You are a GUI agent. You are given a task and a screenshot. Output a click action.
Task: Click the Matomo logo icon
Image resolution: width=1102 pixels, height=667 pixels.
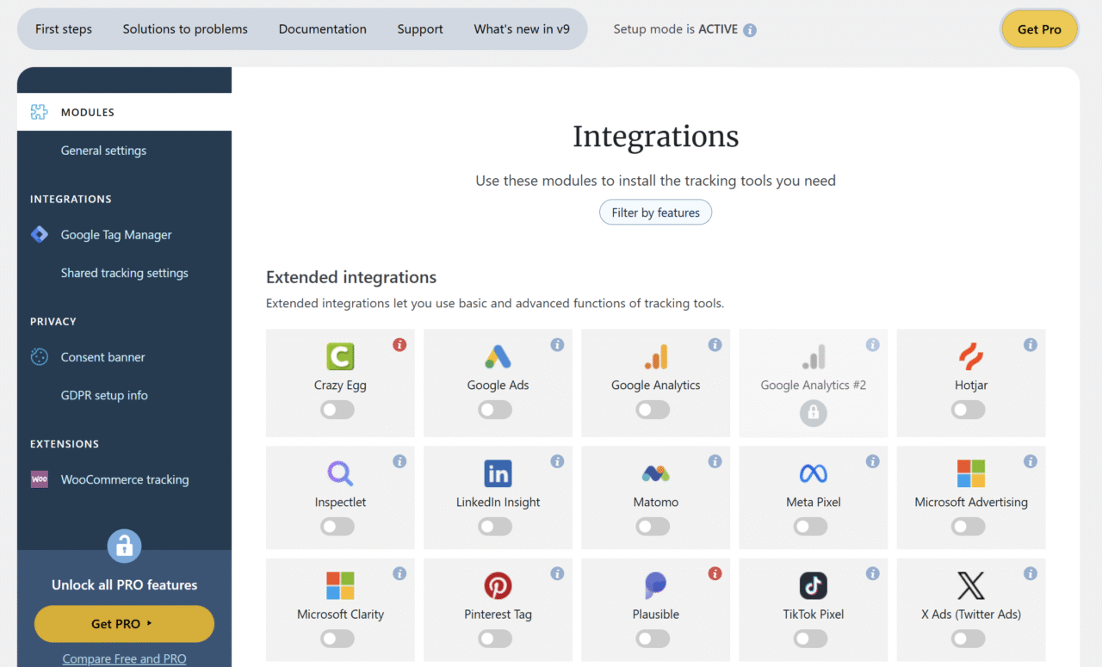click(x=655, y=473)
